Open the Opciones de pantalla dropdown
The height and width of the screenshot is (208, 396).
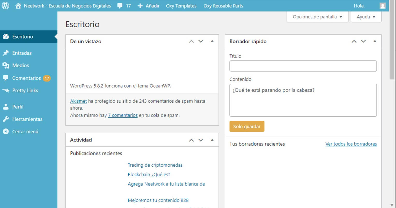pyautogui.click(x=317, y=17)
